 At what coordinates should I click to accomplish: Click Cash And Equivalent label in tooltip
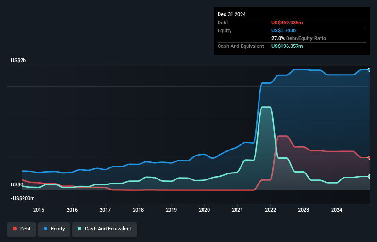pos(241,46)
